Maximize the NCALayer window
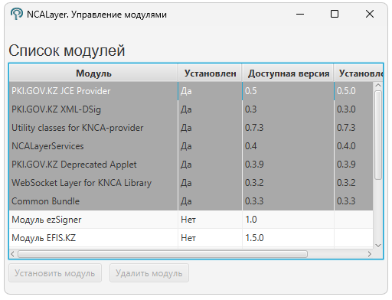The height and width of the screenshot is (300, 392). tap(335, 14)
